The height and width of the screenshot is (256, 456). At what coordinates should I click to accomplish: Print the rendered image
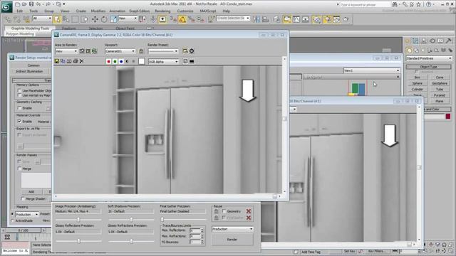[x=76, y=61]
